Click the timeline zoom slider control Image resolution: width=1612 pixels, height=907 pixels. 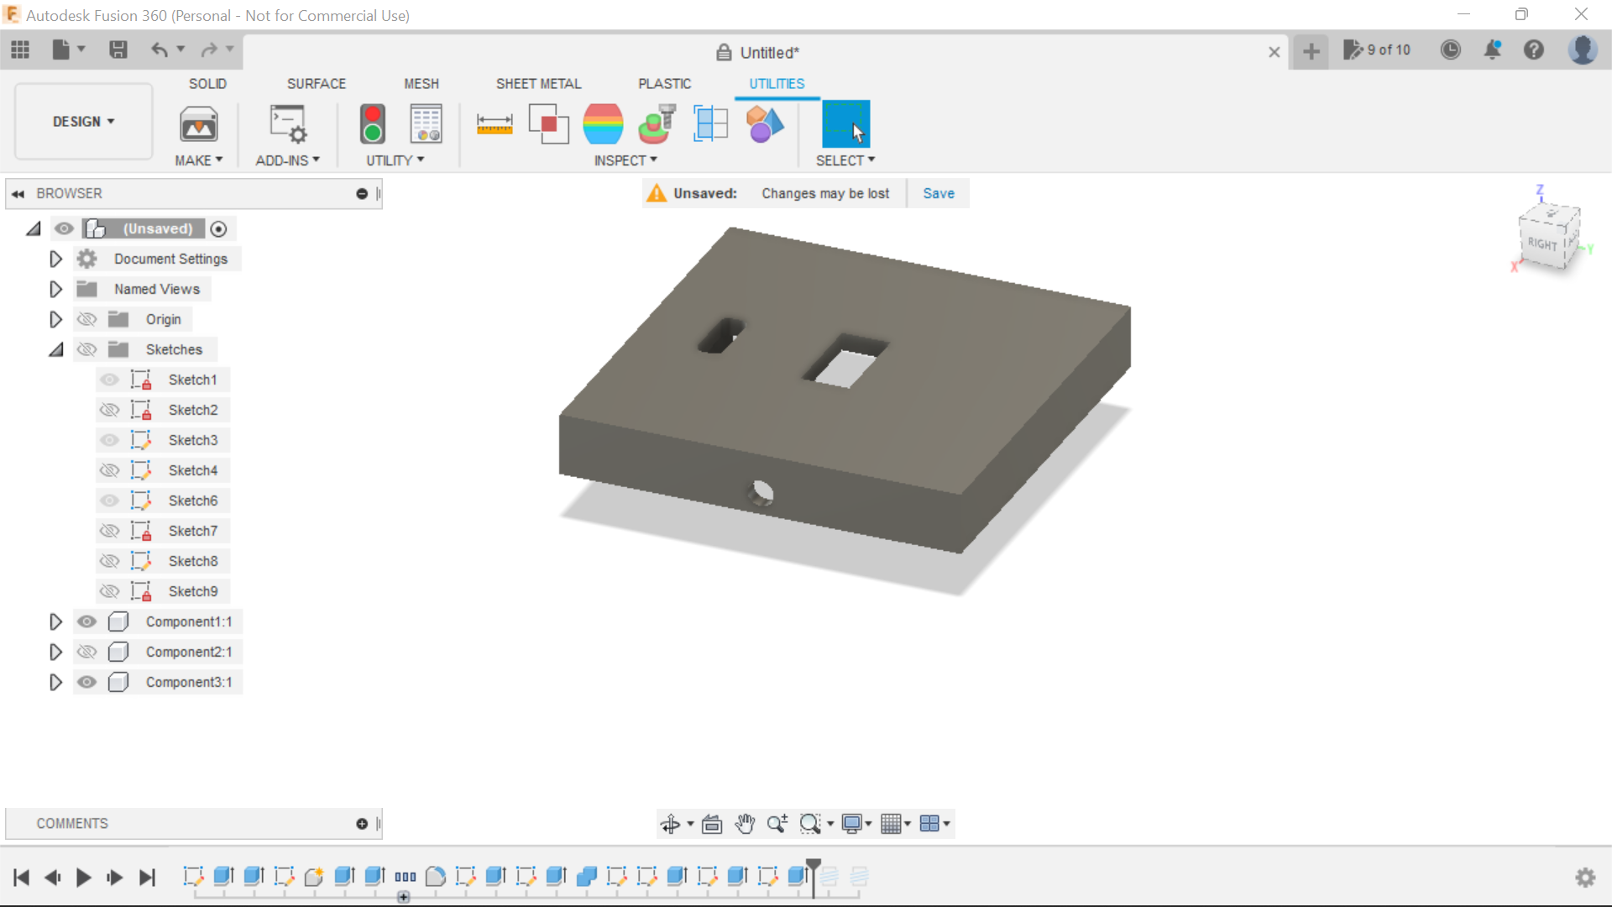click(404, 897)
